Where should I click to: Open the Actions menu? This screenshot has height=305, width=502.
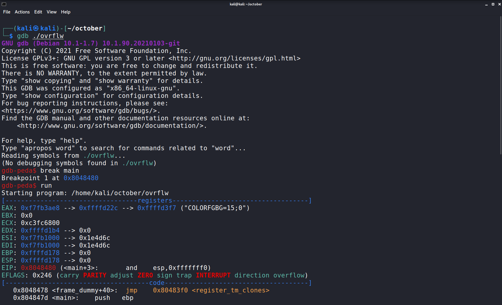(x=22, y=12)
